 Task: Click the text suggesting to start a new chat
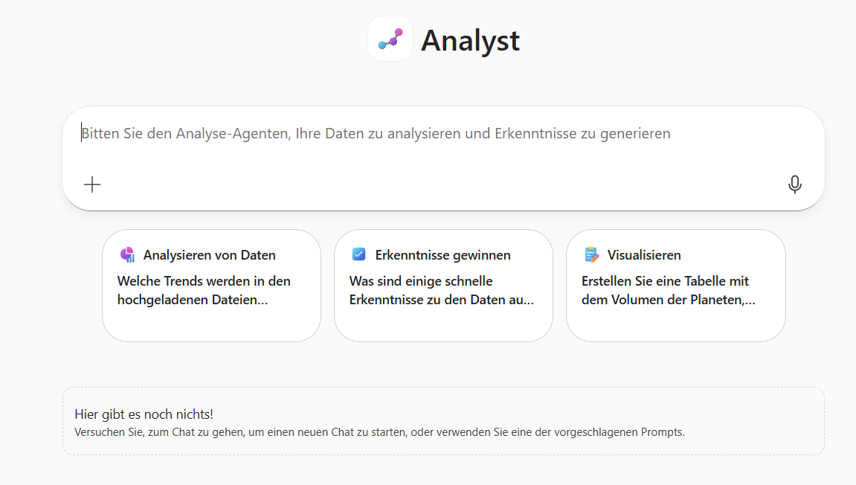pyautogui.click(x=379, y=431)
